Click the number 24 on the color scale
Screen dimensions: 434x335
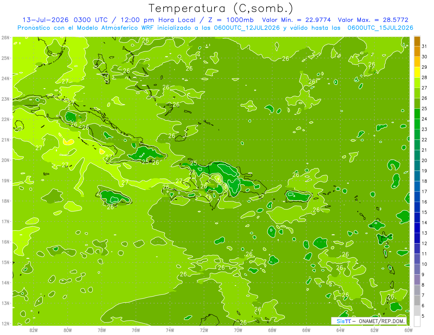click(424, 119)
